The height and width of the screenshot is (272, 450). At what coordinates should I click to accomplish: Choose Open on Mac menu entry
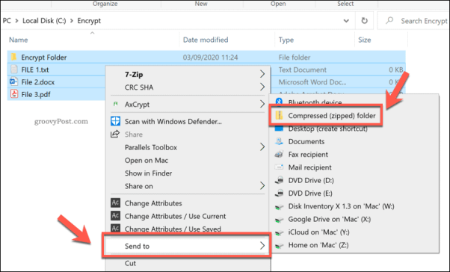[147, 160]
